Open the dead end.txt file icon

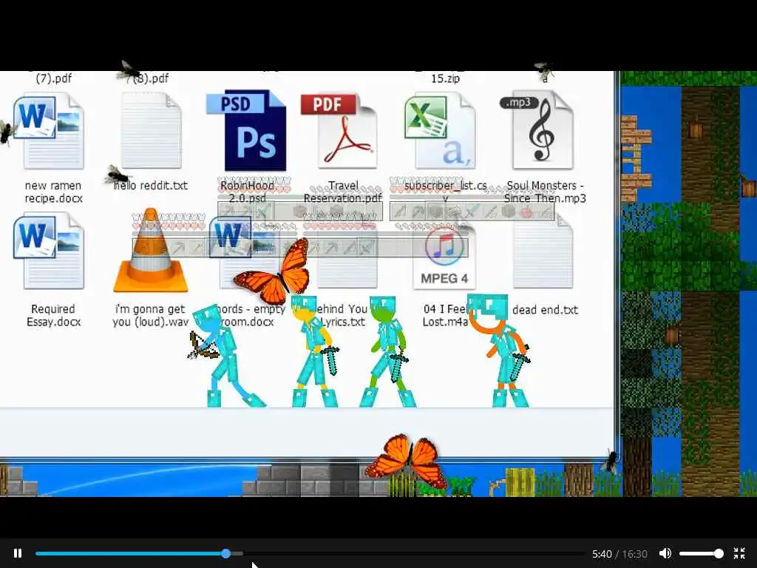(543, 252)
